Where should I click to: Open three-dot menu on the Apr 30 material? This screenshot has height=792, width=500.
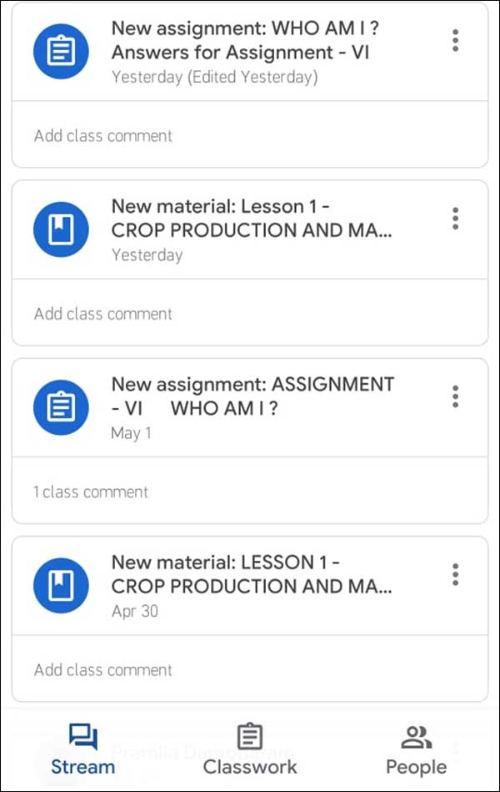[x=455, y=574]
